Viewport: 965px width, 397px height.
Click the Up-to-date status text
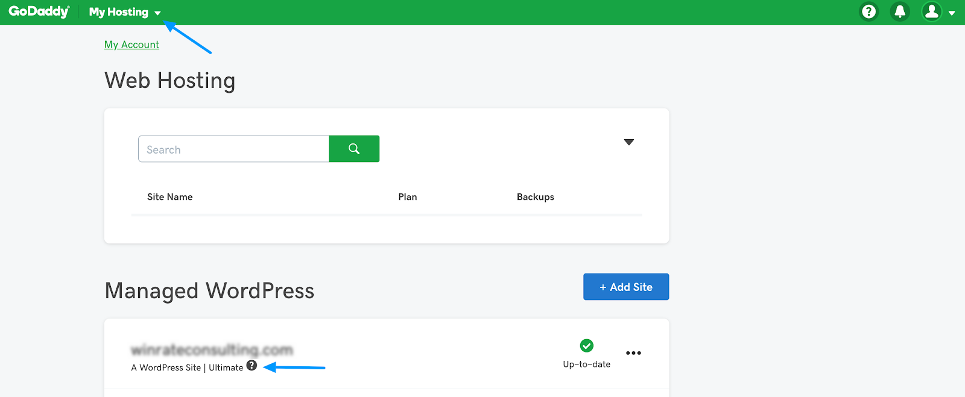click(x=587, y=364)
